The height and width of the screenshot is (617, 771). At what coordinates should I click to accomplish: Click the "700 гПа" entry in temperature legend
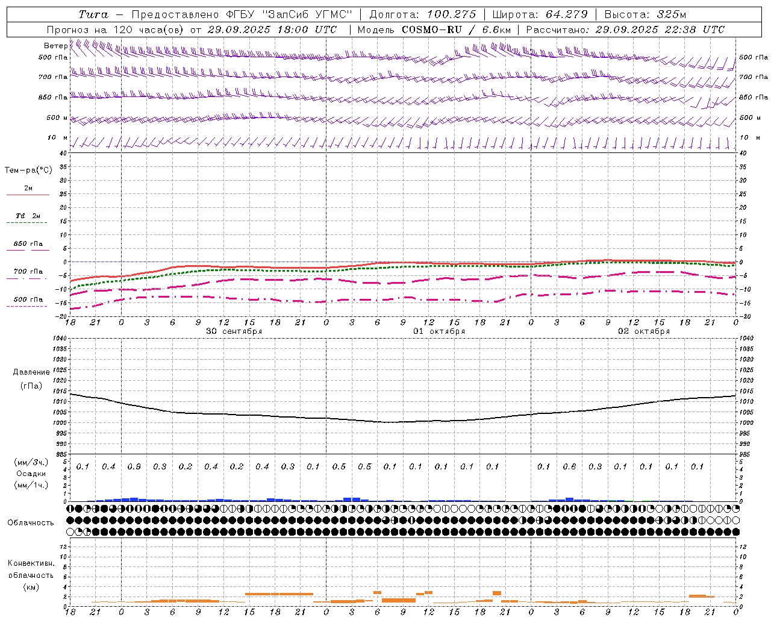28,272
